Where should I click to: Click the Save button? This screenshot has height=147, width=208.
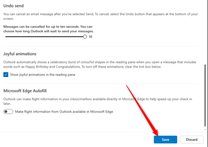pyautogui.click(x=165, y=139)
